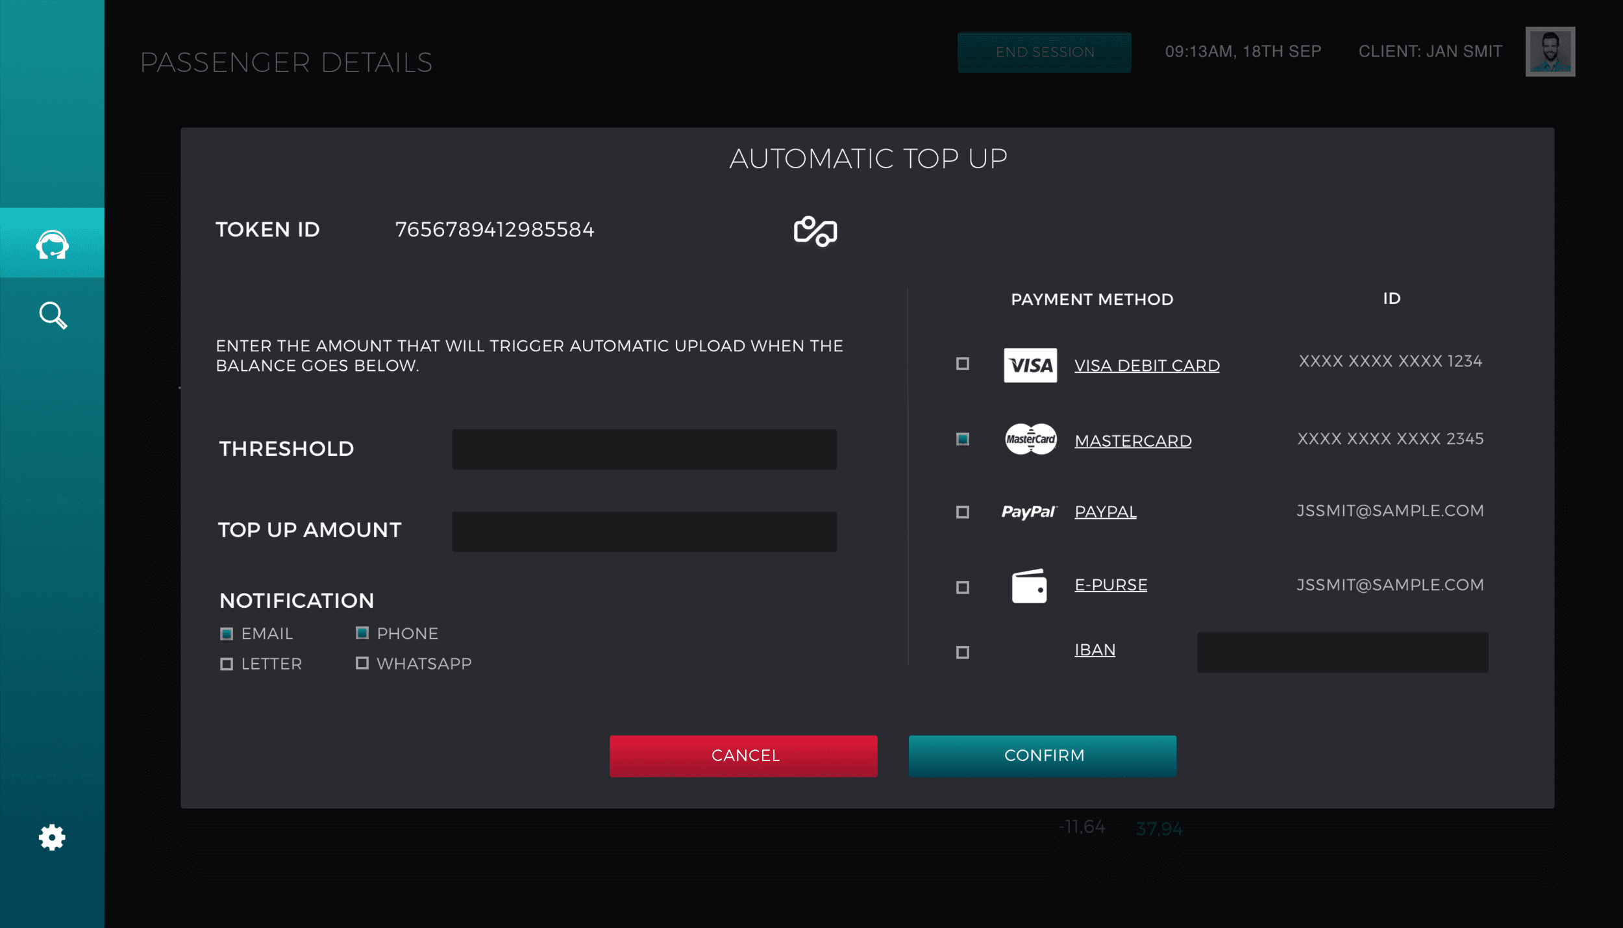Open the customer support headset icon

tap(52, 245)
